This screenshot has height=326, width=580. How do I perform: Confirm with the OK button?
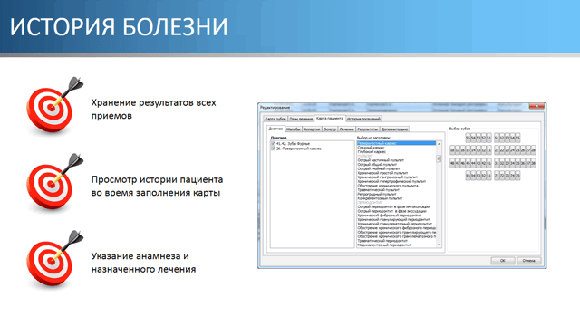pyautogui.click(x=503, y=261)
